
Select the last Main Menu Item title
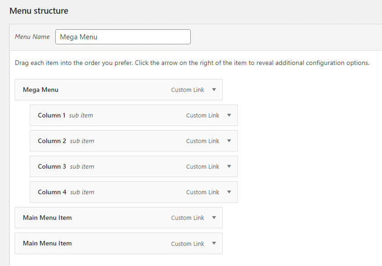(x=47, y=243)
